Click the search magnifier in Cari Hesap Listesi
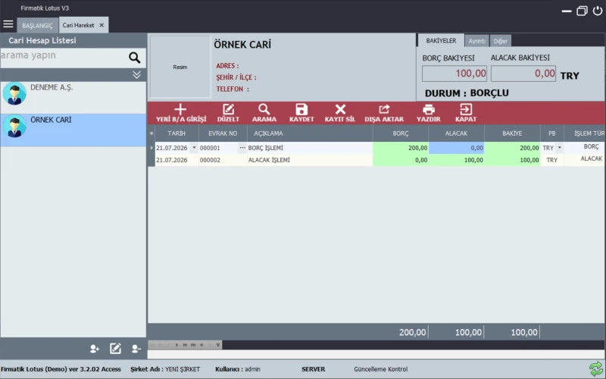606x379 pixels. click(135, 58)
